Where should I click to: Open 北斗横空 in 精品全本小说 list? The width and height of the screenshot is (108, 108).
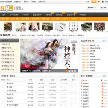(92, 70)
